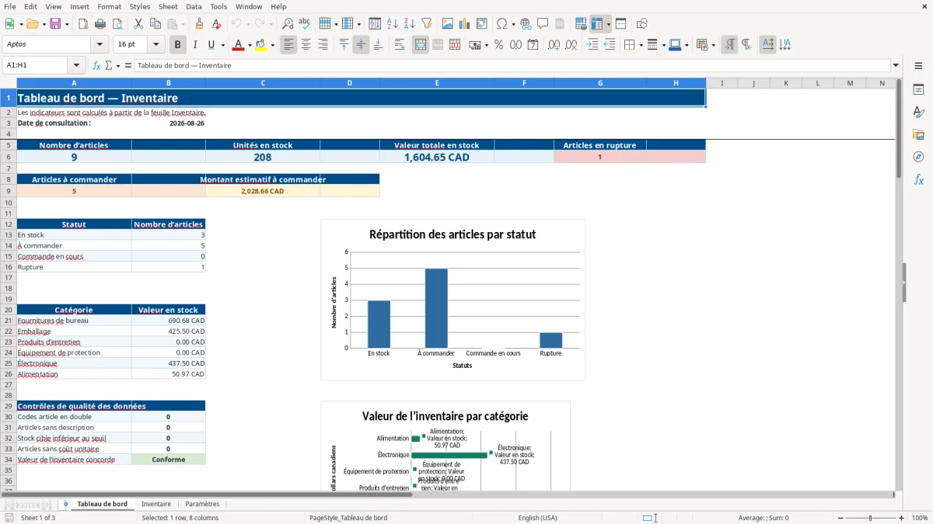Cut selection with the scissors icon

coord(138,24)
